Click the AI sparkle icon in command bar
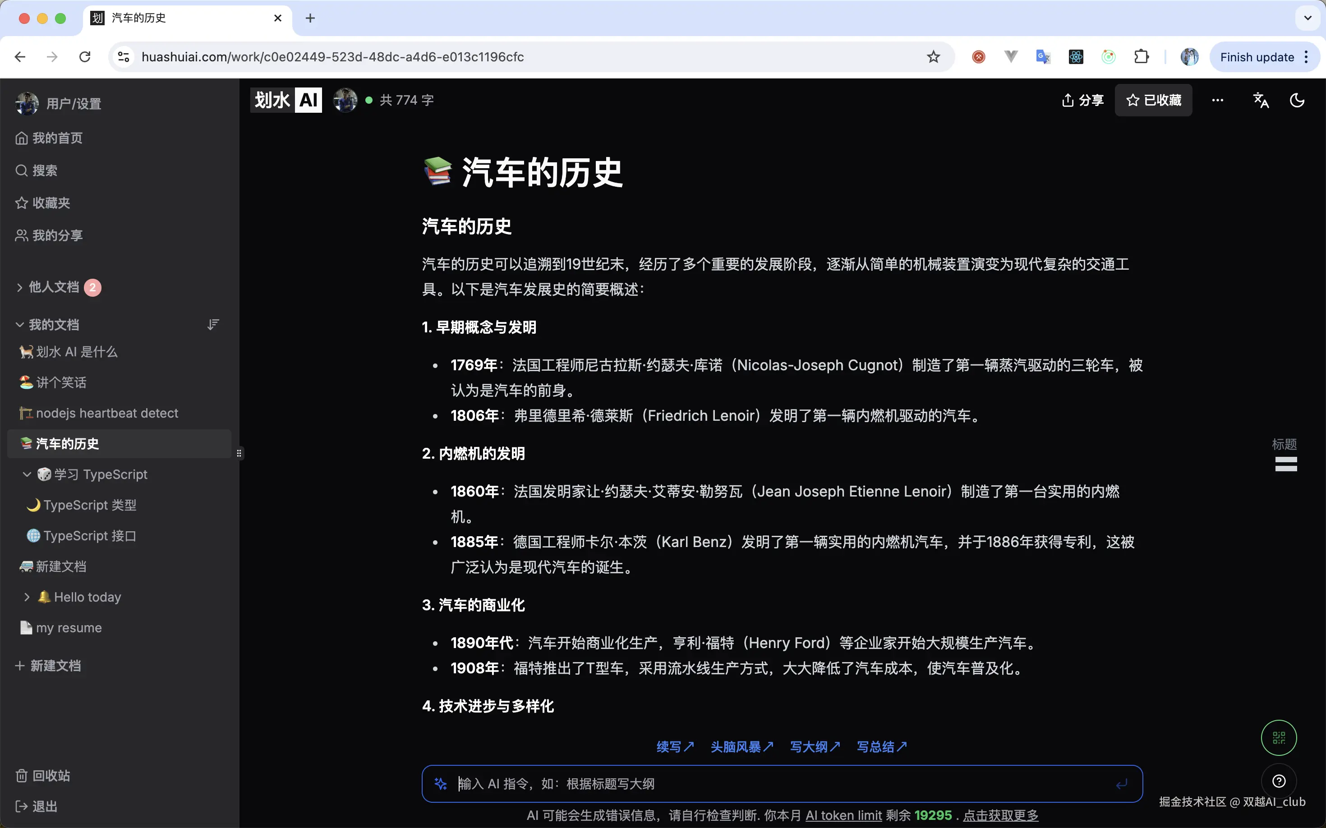 pyautogui.click(x=440, y=783)
